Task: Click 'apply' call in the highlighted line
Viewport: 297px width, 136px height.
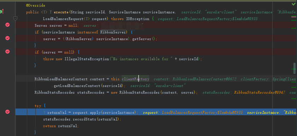Action: click(x=95, y=113)
